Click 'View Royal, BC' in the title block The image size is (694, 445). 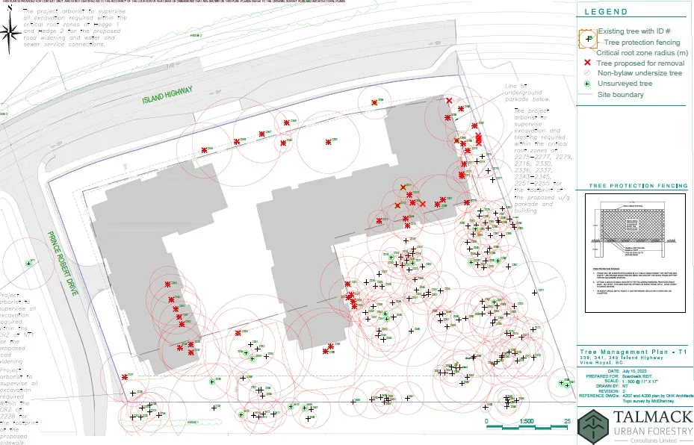(x=601, y=363)
